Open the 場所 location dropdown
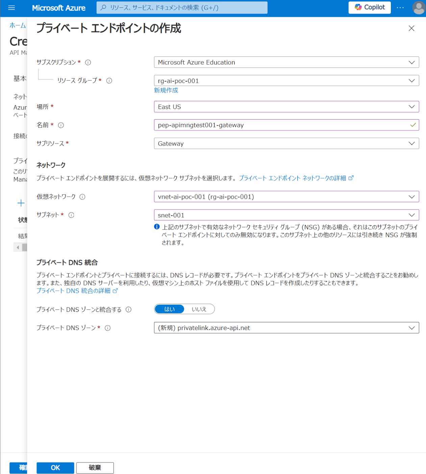Image resolution: width=426 pixels, height=474 pixels. 411,107
